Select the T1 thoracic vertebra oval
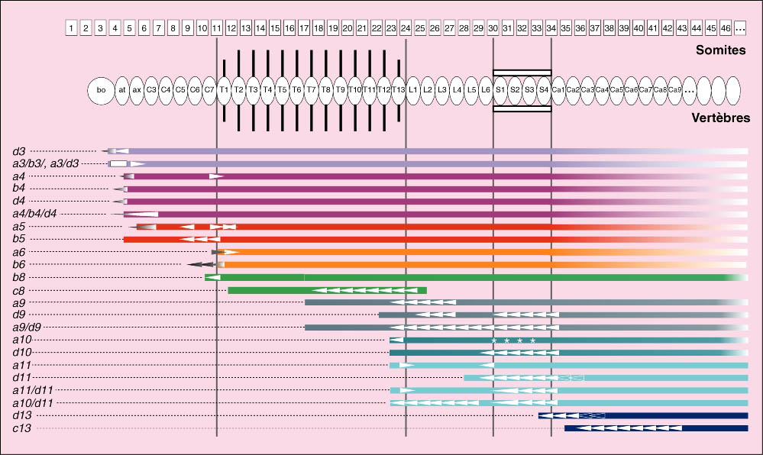 [x=224, y=90]
